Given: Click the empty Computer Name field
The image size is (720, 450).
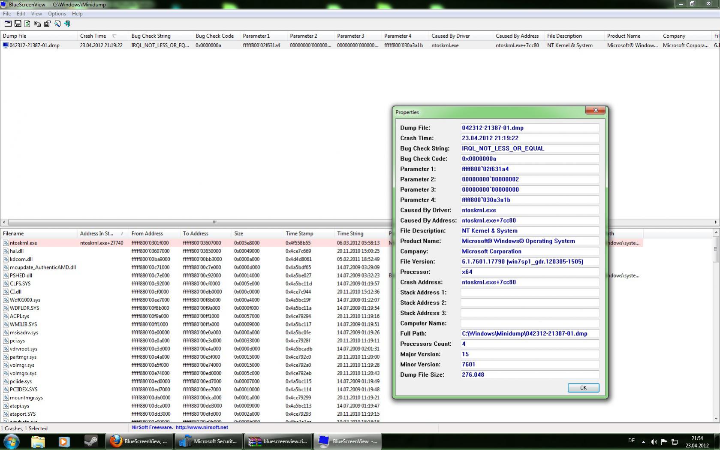Looking at the screenshot, I should 530,323.
